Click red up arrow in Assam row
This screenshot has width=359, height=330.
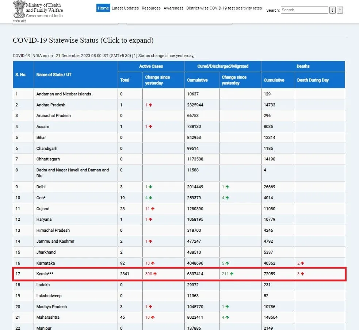(x=150, y=126)
